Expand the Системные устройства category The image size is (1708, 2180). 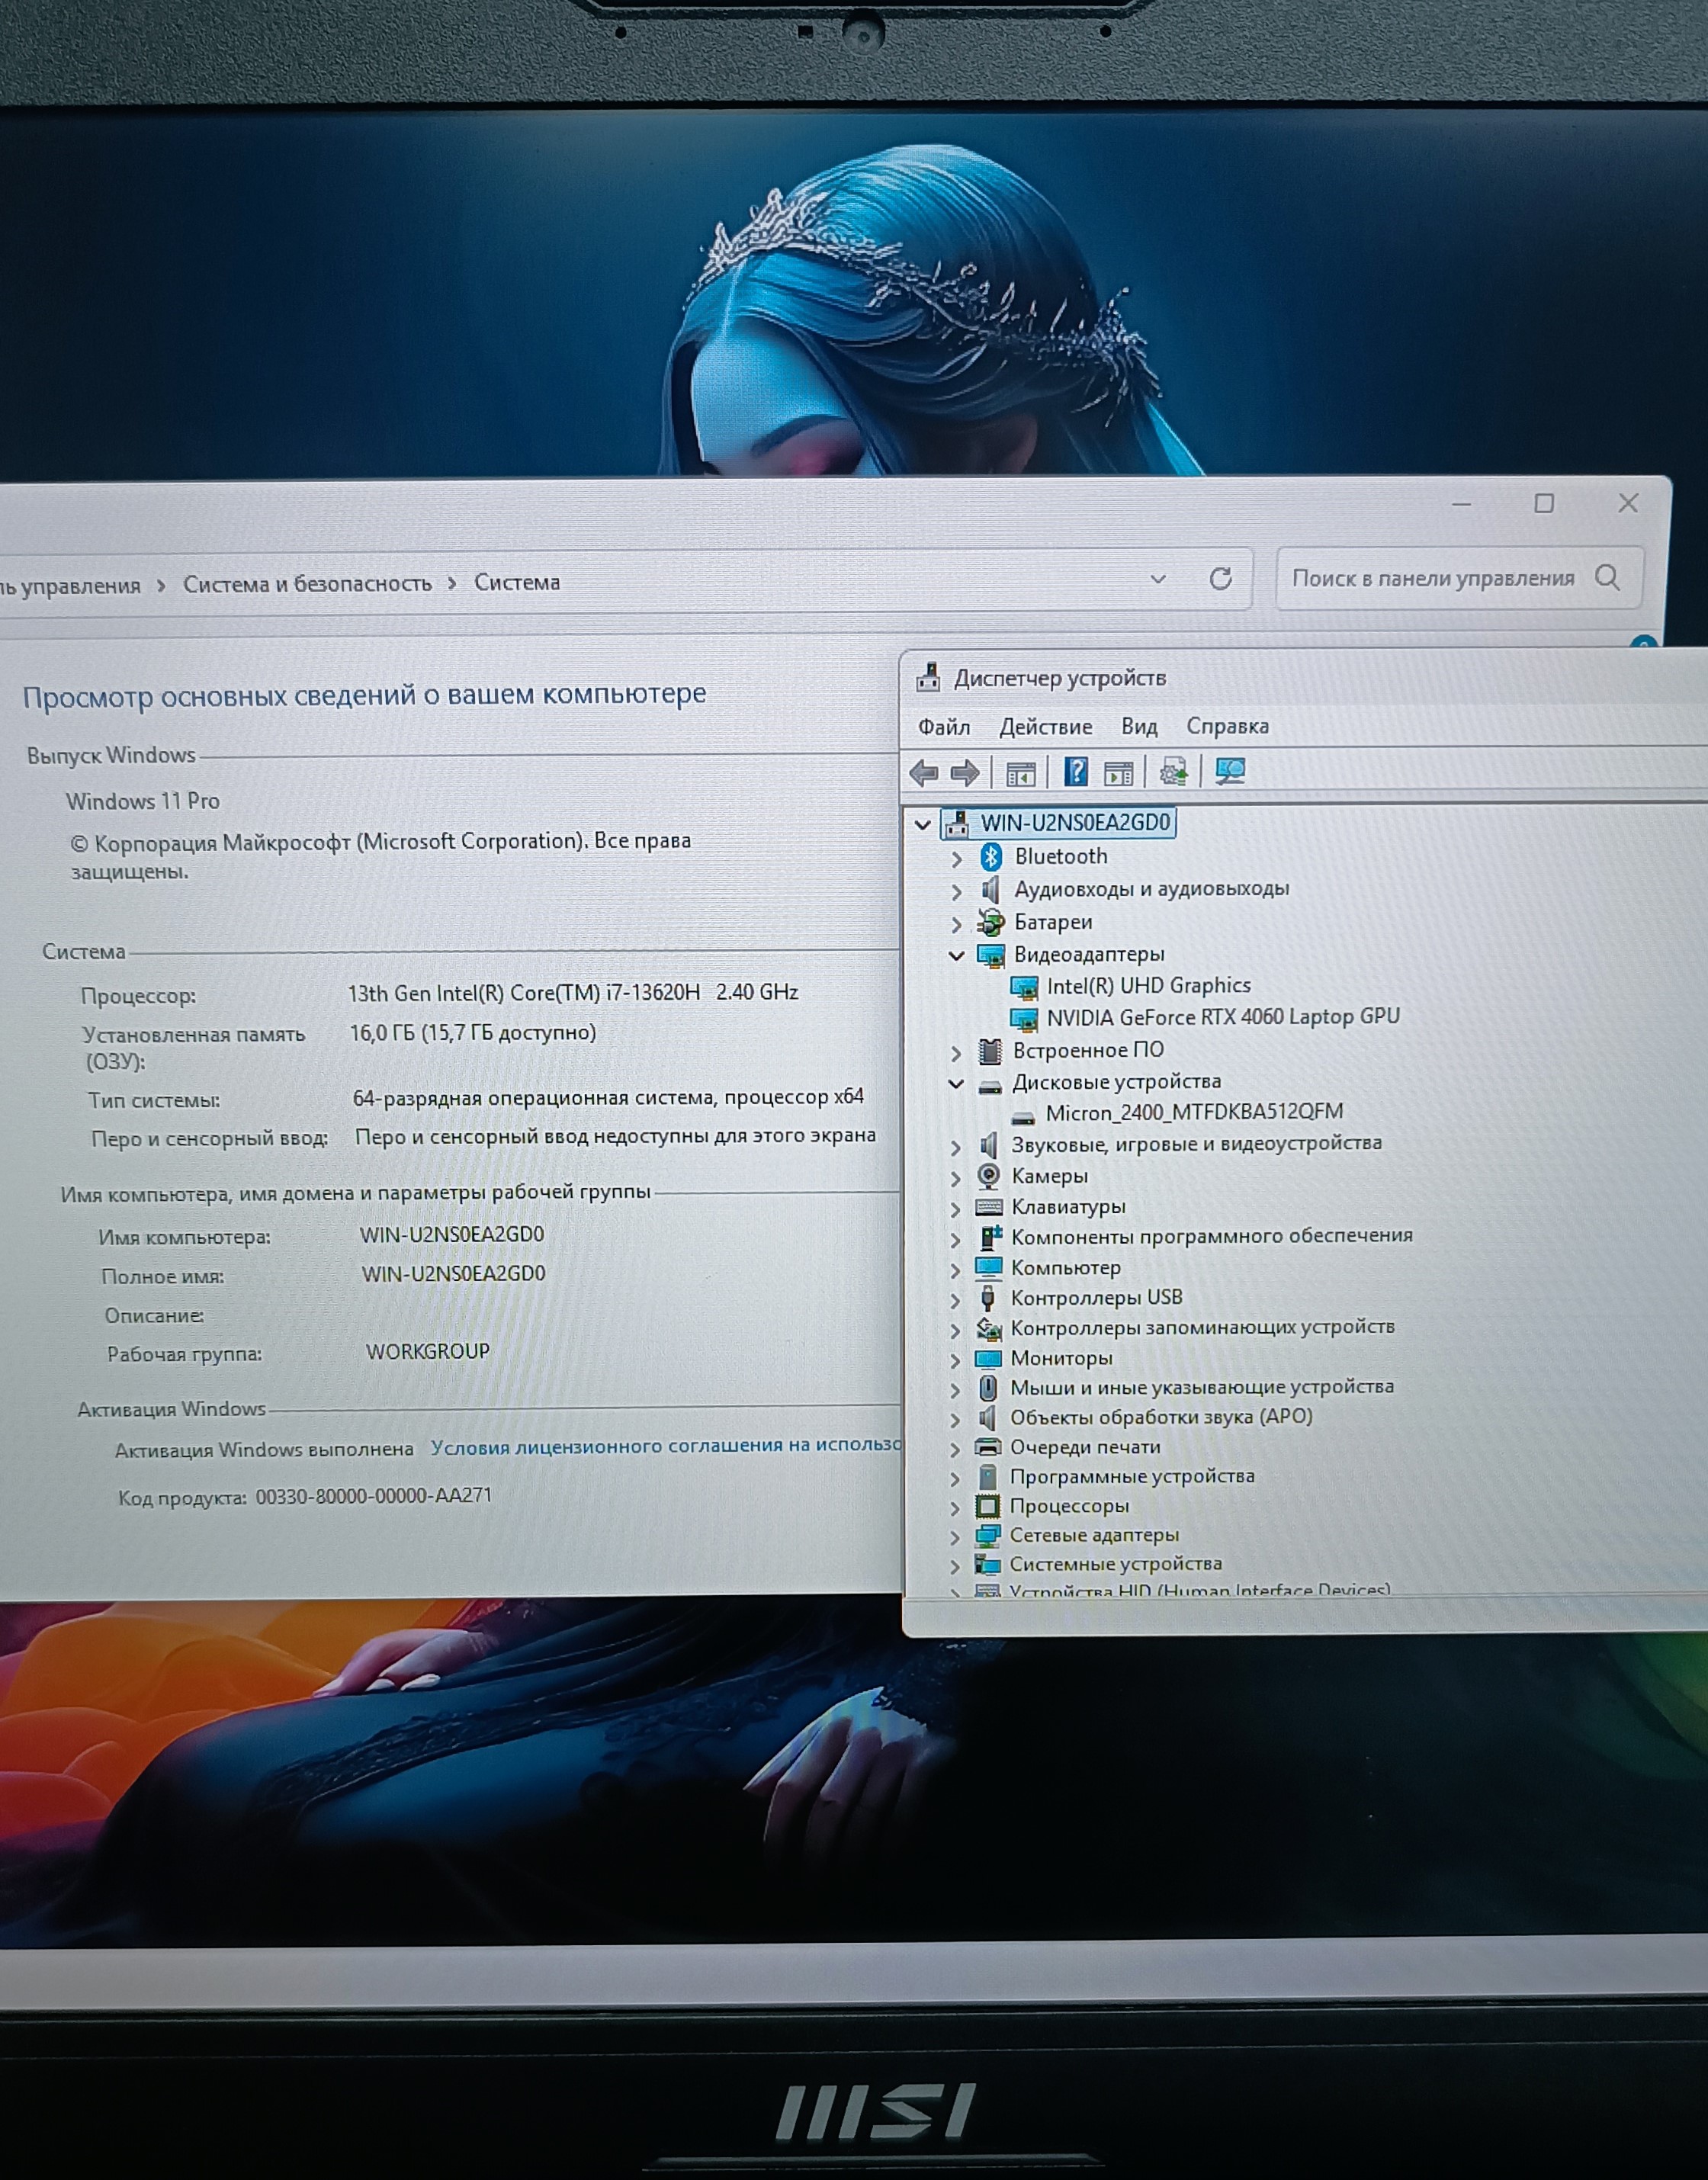click(x=955, y=1566)
